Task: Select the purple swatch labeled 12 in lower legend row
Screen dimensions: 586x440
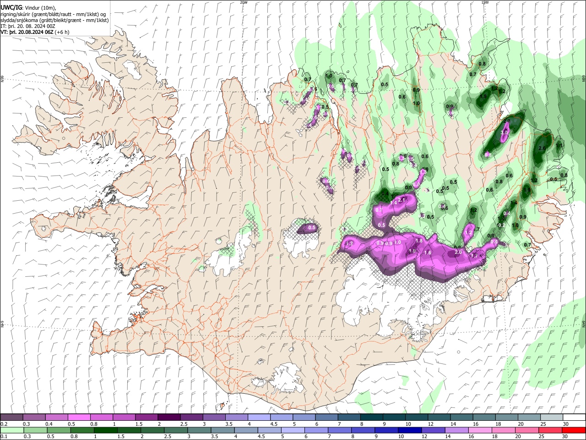Action: click(433, 430)
